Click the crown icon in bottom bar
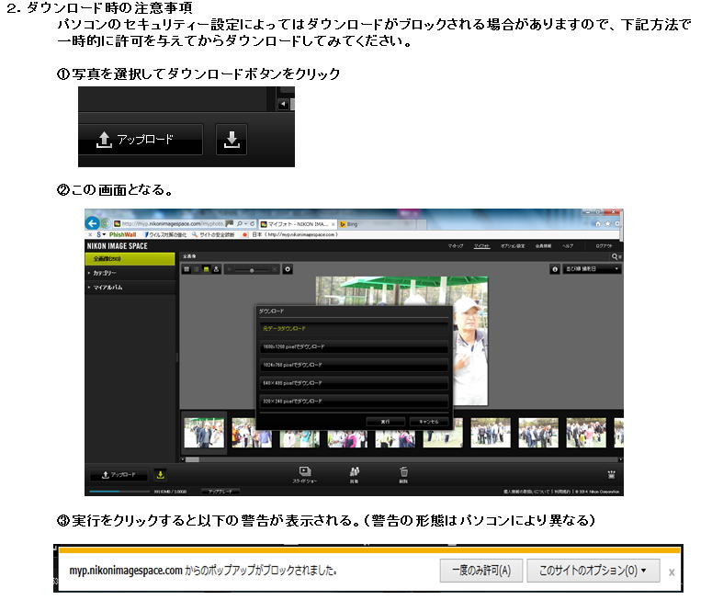The image size is (712, 600). tap(611, 475)
